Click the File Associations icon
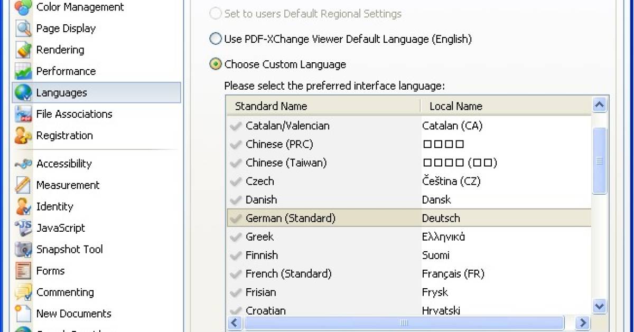The image size is (634, 332). 22,114
